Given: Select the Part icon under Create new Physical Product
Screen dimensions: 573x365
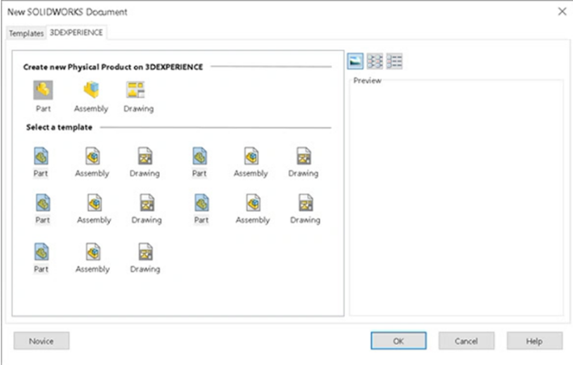Looking at the screenshot, I should [43, 90].
